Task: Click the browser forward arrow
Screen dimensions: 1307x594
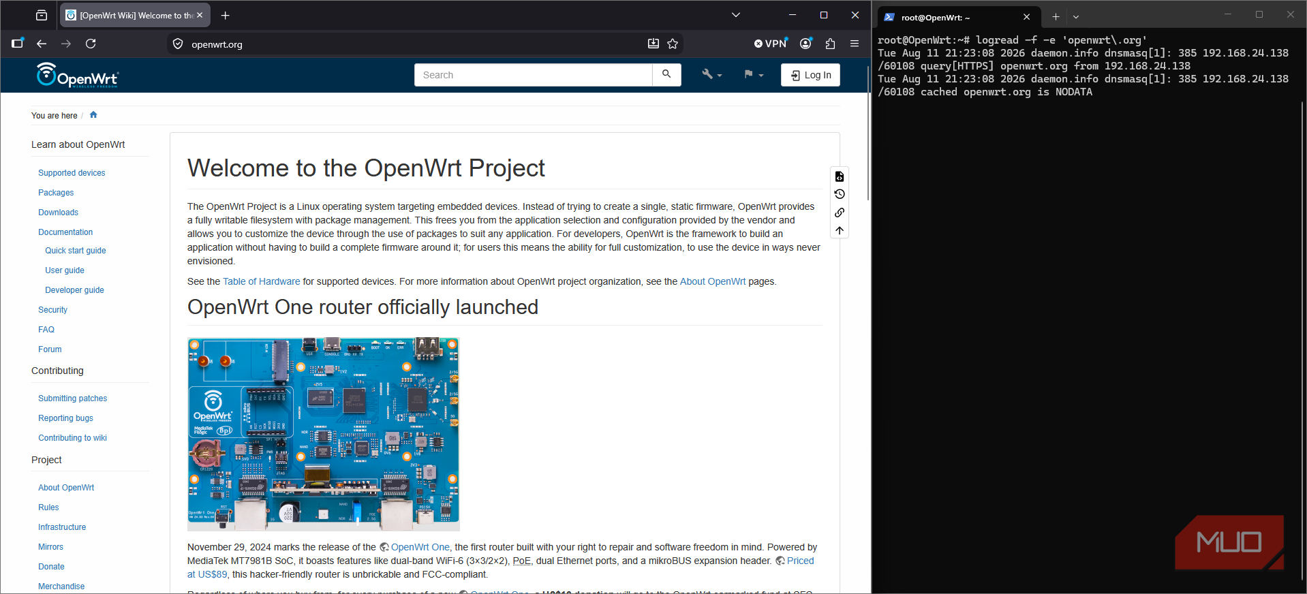Action: click(x=66, y=44)
